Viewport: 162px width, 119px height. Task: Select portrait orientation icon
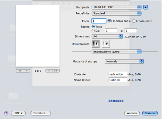tap(96, 44)
